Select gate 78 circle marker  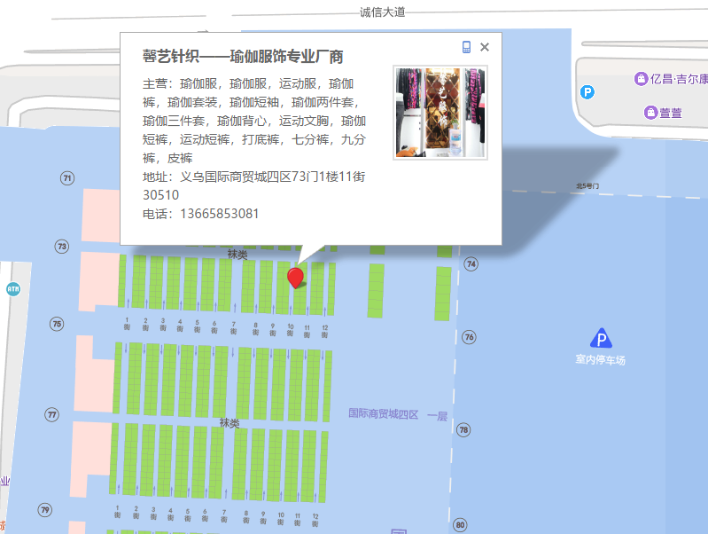[x=463, y=430]
